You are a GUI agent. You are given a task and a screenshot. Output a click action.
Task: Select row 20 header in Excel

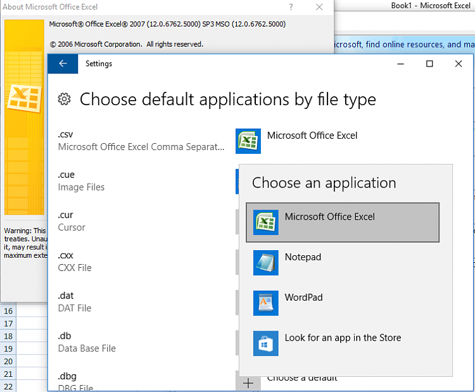8,362
